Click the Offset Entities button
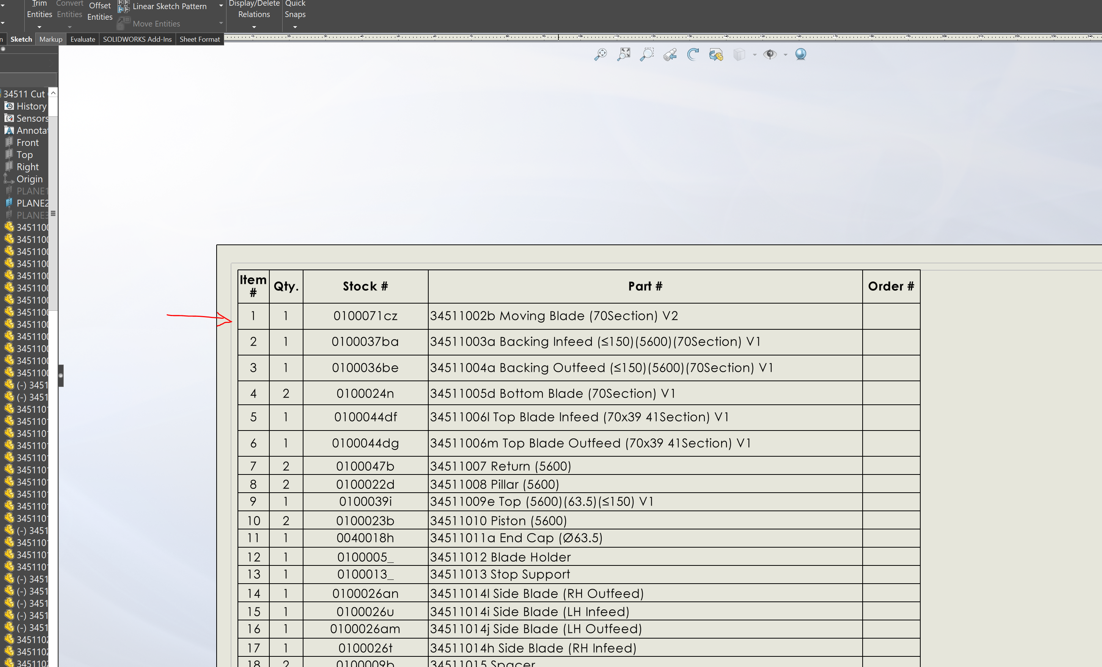This screenshot has height=667, width=1102. pos(100,11)
